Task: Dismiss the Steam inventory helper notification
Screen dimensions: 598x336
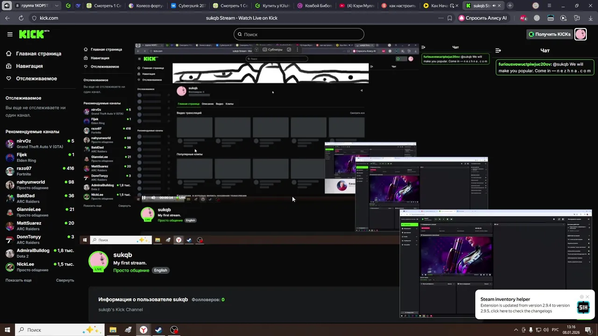Action: [x=588, y=297]
